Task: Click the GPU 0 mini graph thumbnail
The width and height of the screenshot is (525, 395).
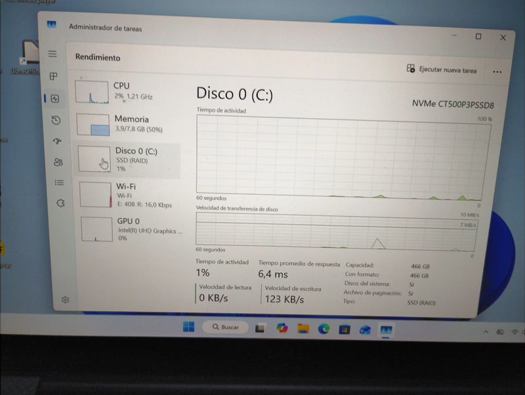Action: 96,229
